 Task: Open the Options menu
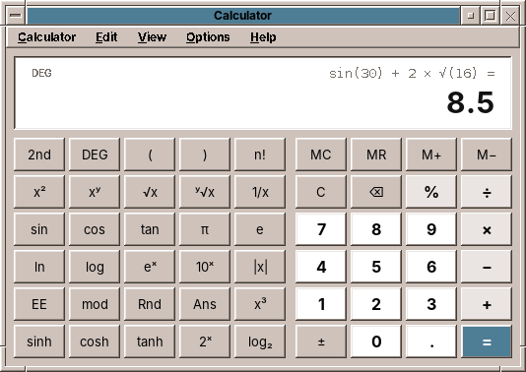(x=208, y=37)
